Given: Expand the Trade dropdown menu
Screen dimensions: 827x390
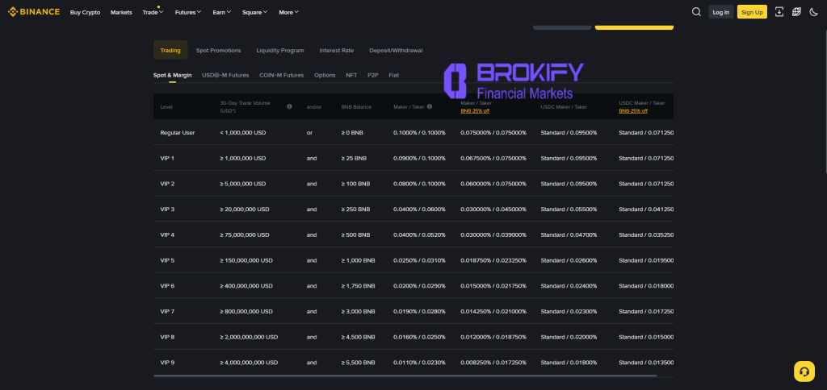Looking at the screenshot, I should point(152,12).
